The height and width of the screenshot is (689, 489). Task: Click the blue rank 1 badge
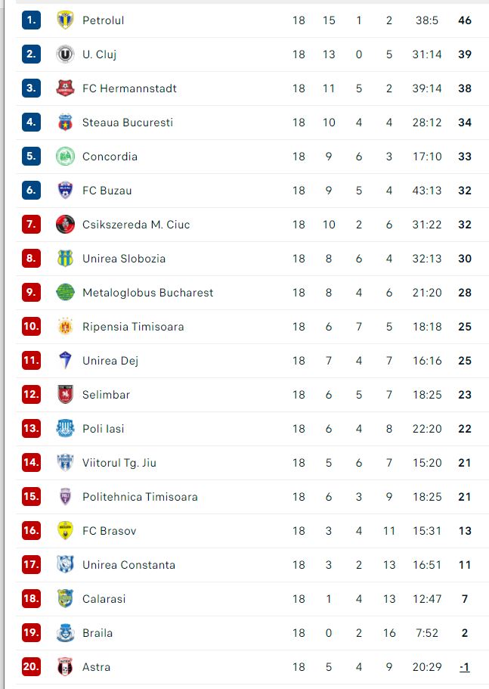tap(31, 20)
